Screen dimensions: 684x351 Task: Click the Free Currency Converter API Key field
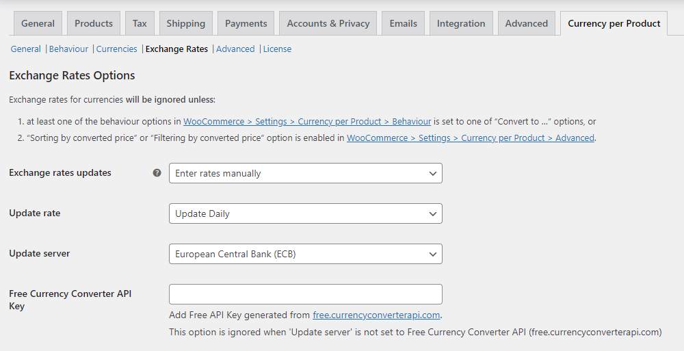click(x=305, y=294)
